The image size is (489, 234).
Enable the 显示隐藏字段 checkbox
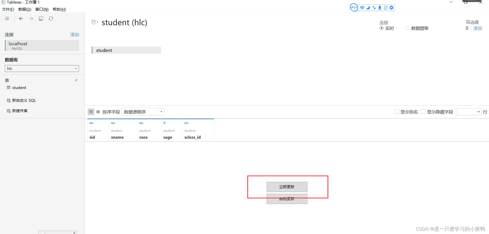423,111
